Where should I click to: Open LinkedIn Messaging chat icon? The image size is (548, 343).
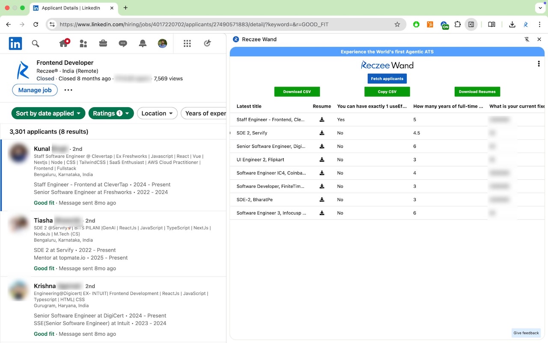tap(123, 43)
